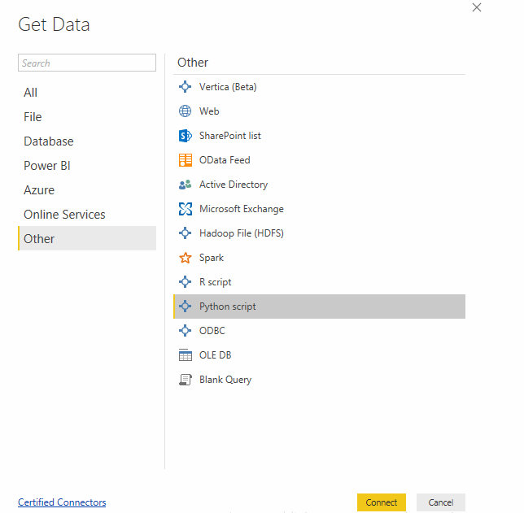Click the Python script connector icon
The height and width of the screenshot is (513, 524).
coord(185,306)
